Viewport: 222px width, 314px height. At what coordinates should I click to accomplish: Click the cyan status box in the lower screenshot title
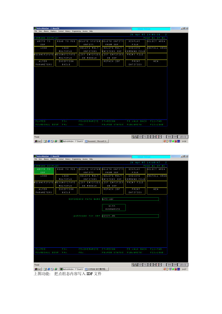pyautogui.click(x=151, y=157)
